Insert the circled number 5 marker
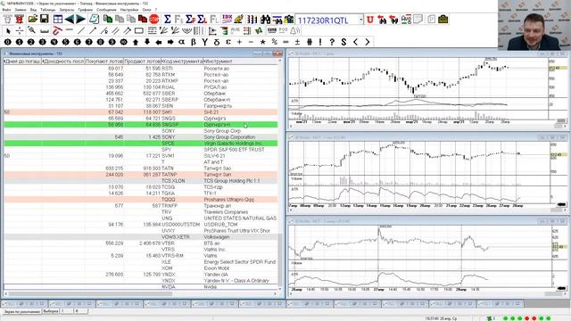 point(65,42)
